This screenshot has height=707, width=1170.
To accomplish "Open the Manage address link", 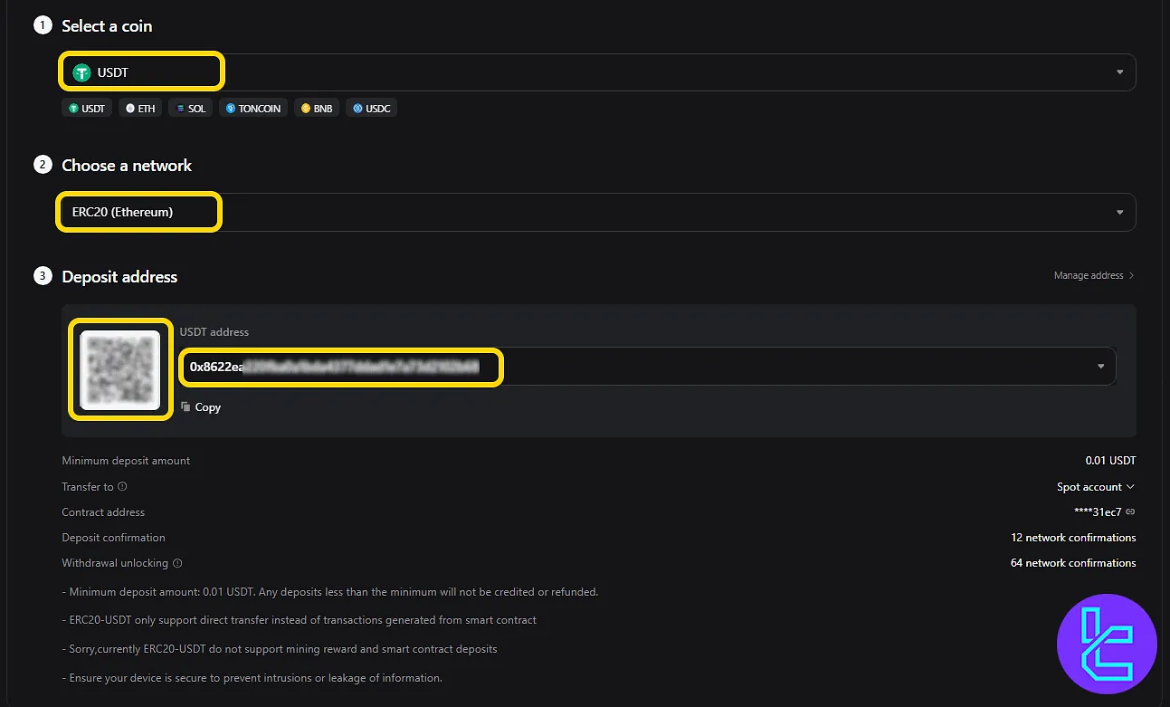I will pyautogui.click(x=1094, y=275).
